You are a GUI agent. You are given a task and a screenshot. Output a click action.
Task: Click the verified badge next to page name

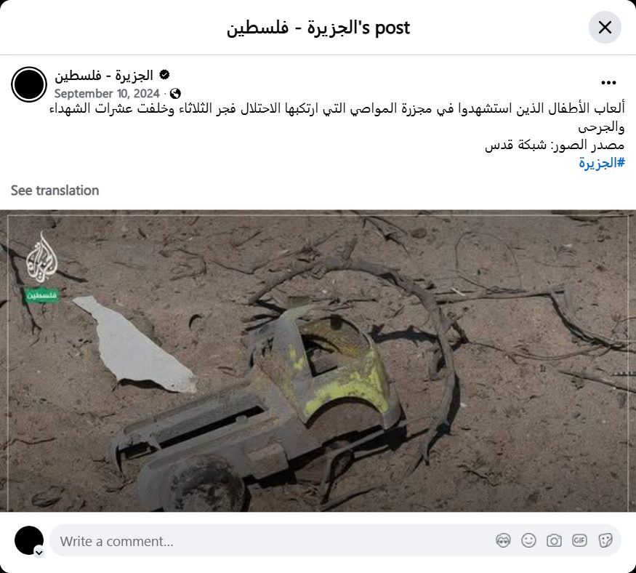[164, 75]
